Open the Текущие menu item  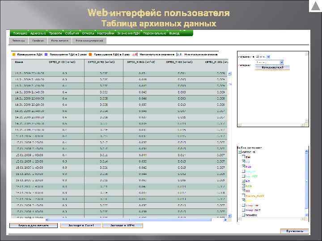20,33
